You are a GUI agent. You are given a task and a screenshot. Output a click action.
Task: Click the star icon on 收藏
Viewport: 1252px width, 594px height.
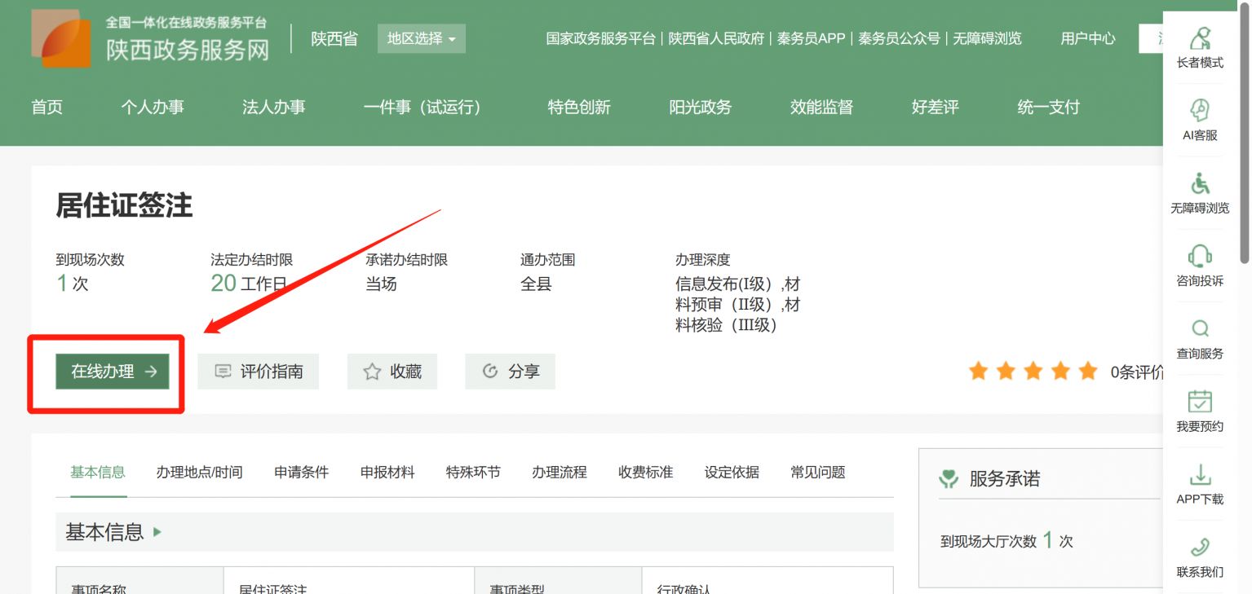click(x=372, y=372)
